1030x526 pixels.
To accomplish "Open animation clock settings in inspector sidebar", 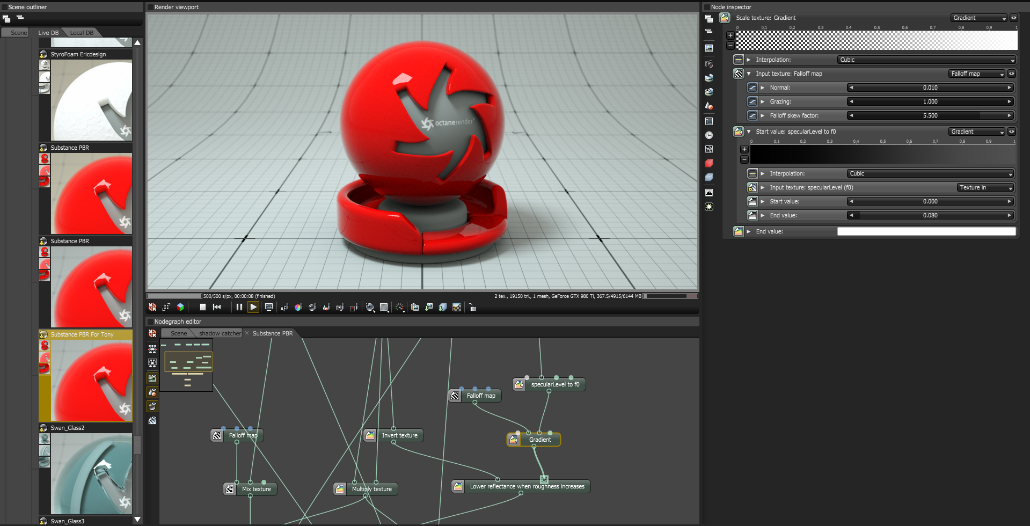I will click(709, 135).
